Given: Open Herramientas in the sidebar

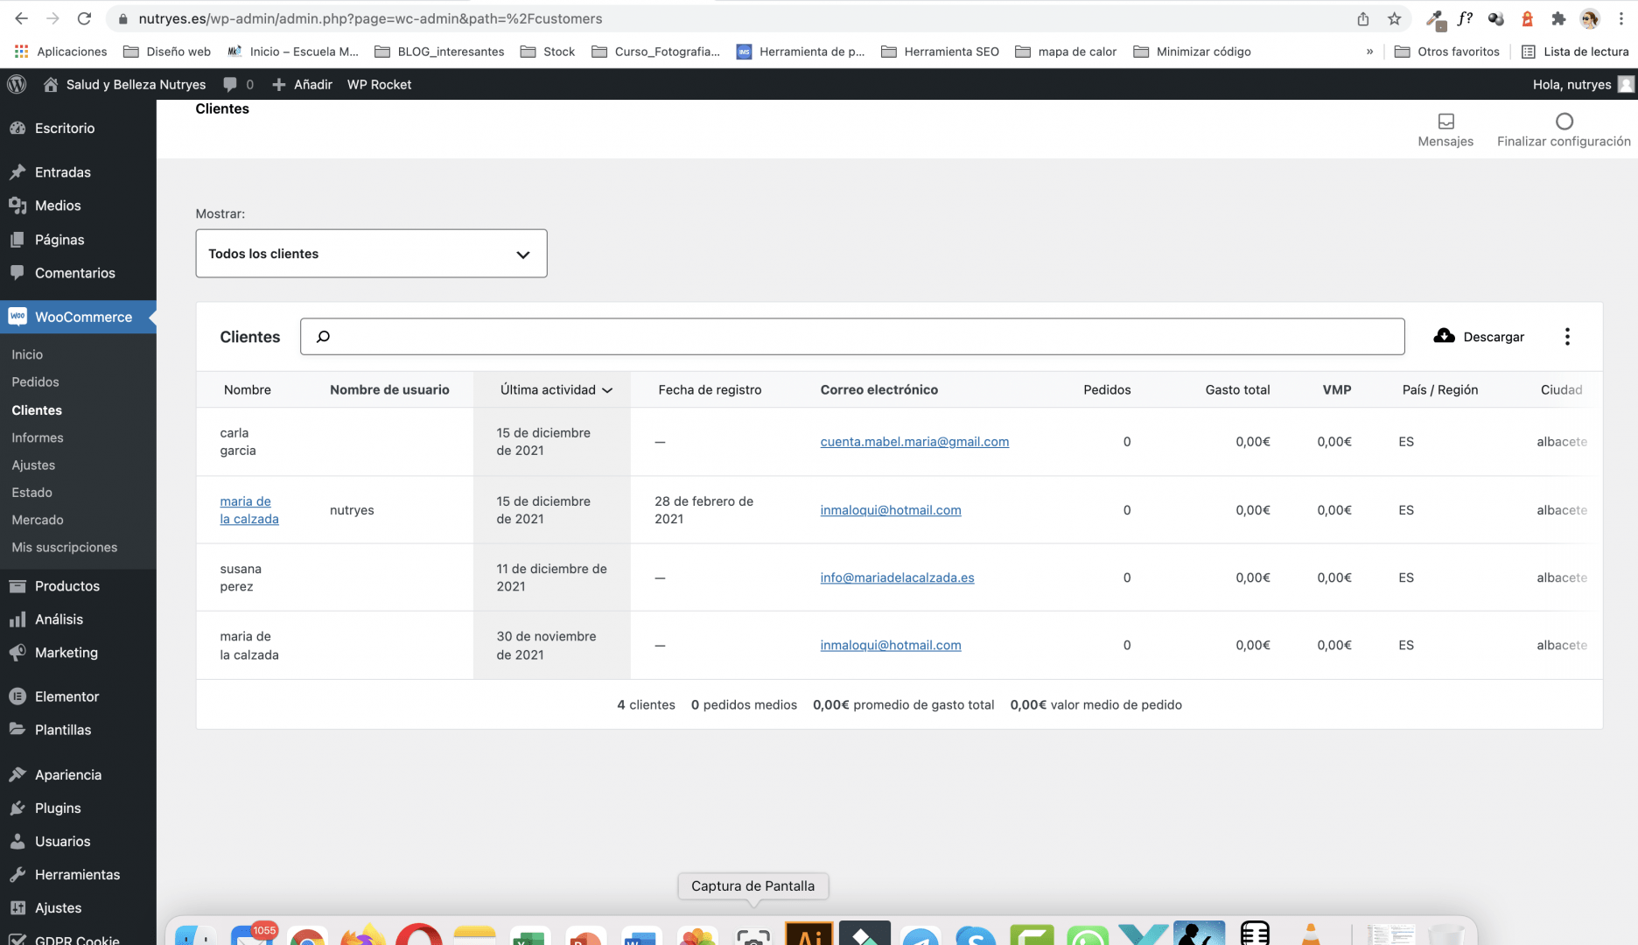Looking at the screenshot, I should coord(78,875).
